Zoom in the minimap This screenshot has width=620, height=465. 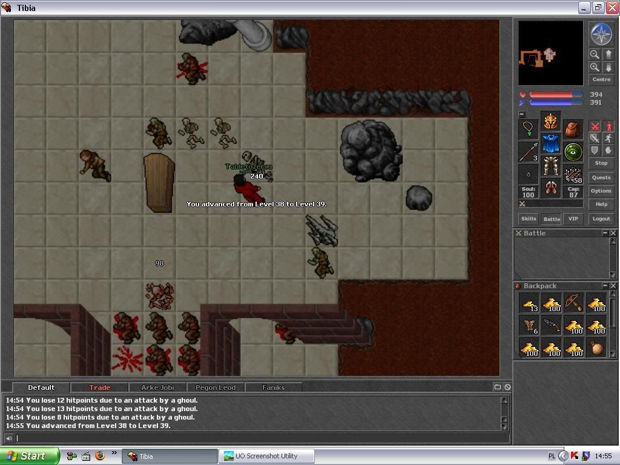pos(595,67)
